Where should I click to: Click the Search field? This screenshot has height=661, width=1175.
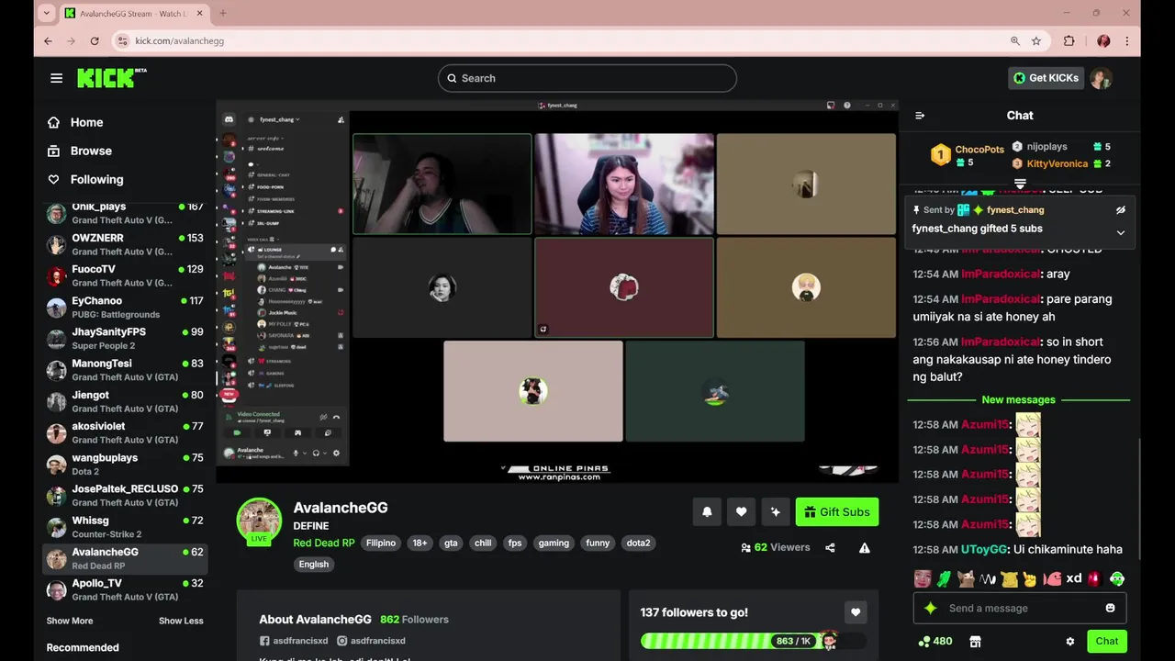(x=587, y=78)
